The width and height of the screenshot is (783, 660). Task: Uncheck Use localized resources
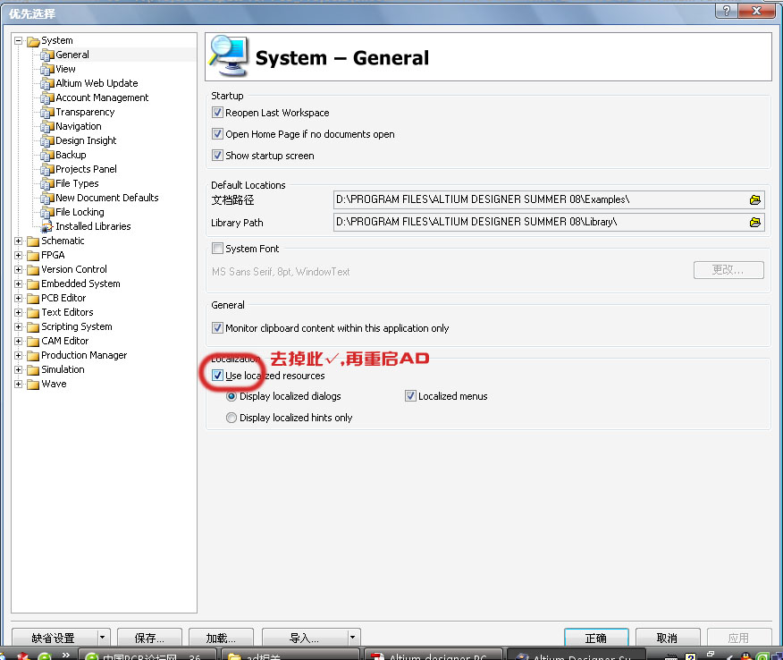(x=217, y=376)
